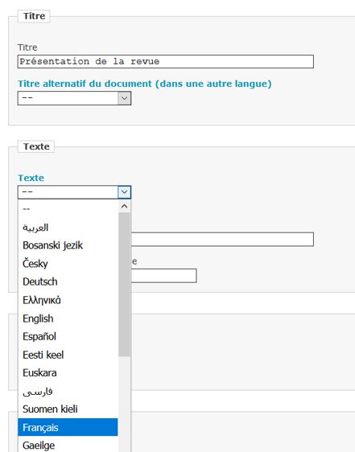This screenshot has height=452, width=355.
Task: Select Deutsch in the dropdown list
Action: [68, 281]
